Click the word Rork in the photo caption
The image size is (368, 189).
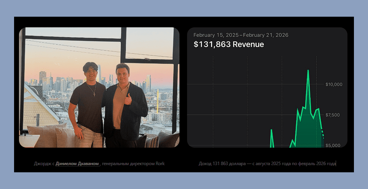[x=160, y=164]
